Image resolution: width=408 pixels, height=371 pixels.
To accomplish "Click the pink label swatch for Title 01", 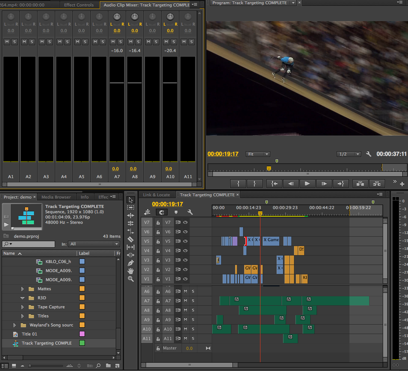I will pyautogui.click(x=82, y=334).
